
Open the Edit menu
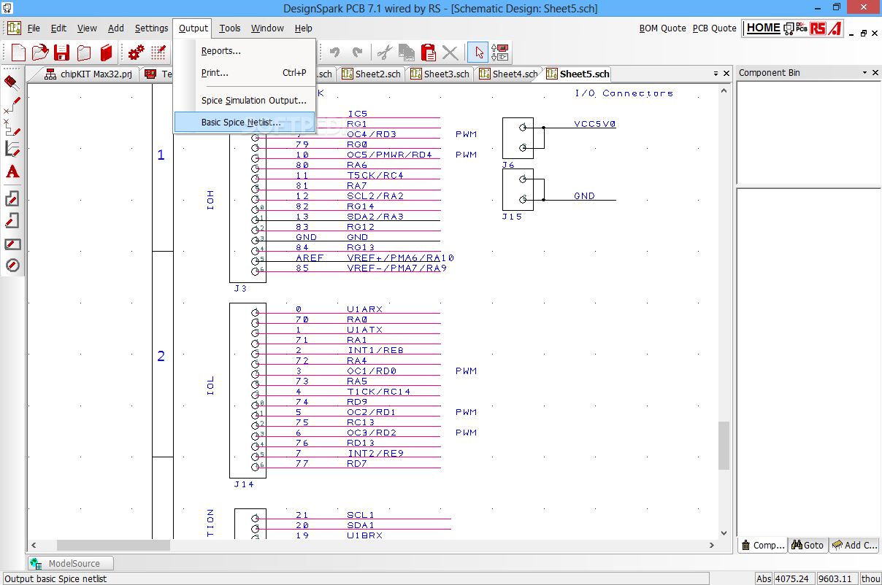pos(58,28)
